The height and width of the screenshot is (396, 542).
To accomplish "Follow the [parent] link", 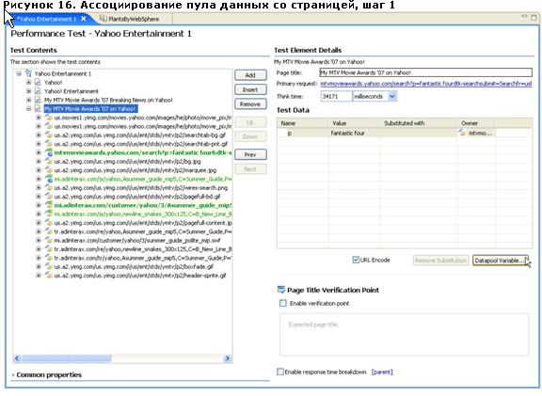I will 382,372.
